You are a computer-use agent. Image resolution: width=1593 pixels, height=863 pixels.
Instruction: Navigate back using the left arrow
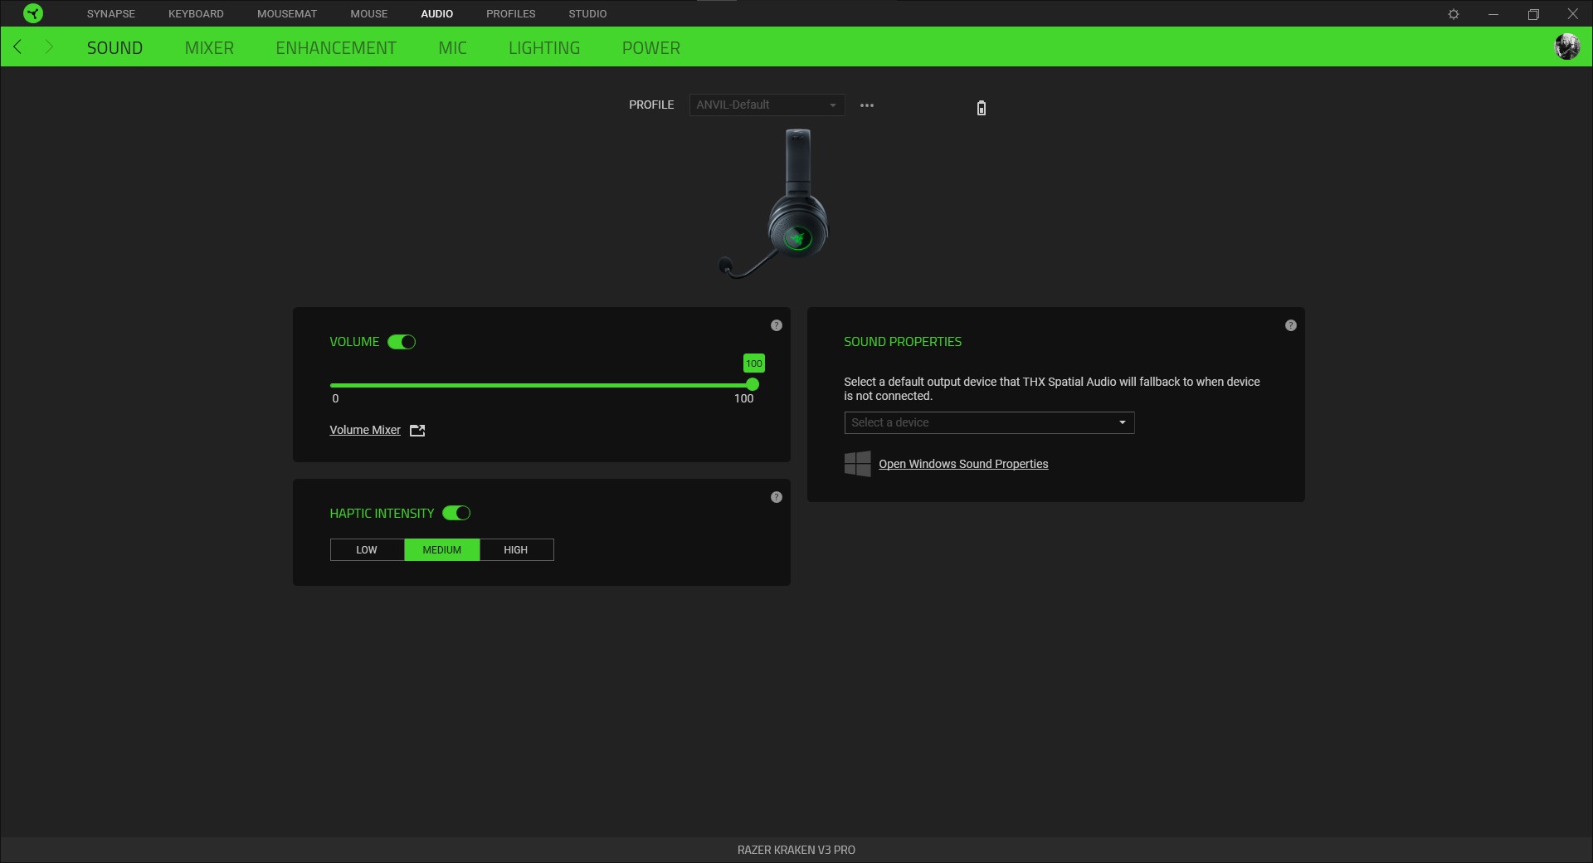coord(17,46)
